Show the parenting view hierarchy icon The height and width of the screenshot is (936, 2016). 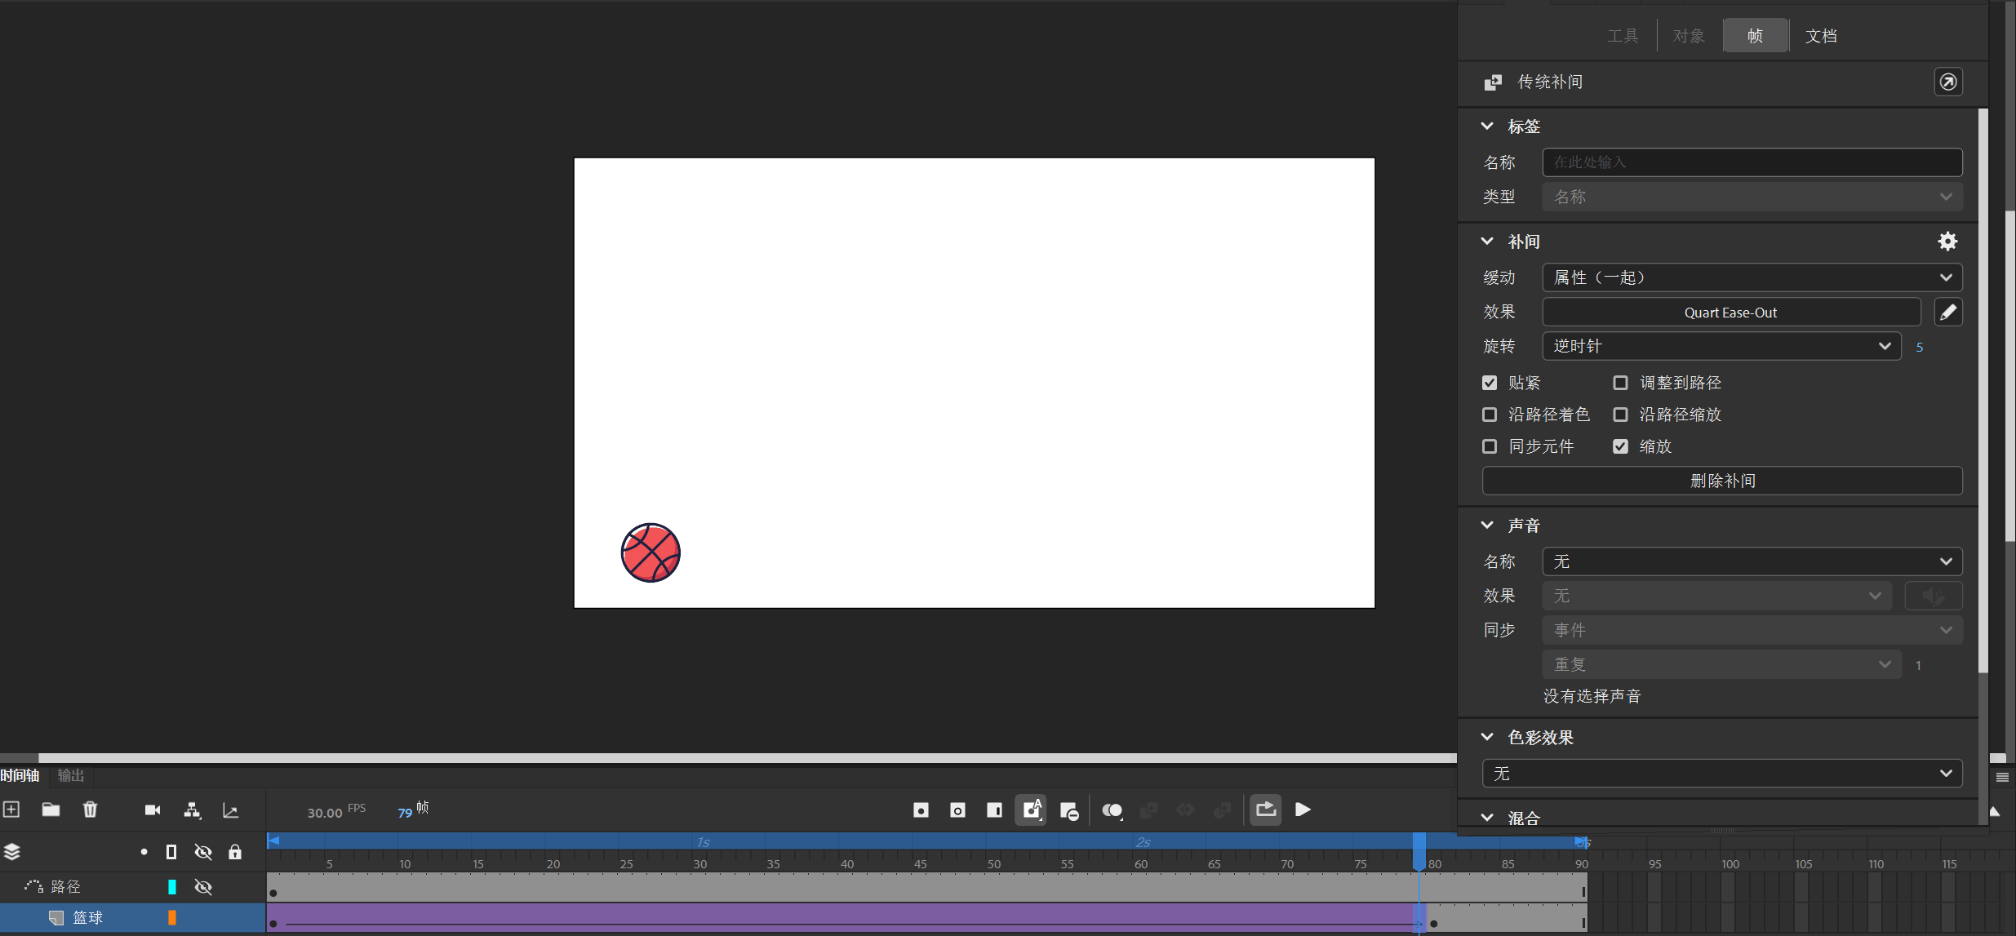coord(192,810)
